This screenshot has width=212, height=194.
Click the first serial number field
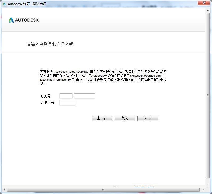click(66, 96)
